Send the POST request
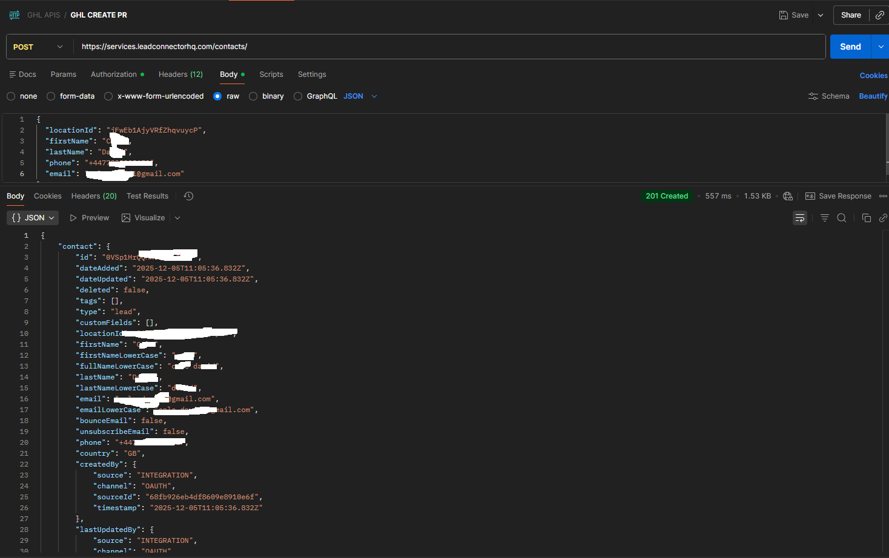Screen dimensions: 889x558 coord(850,47)
